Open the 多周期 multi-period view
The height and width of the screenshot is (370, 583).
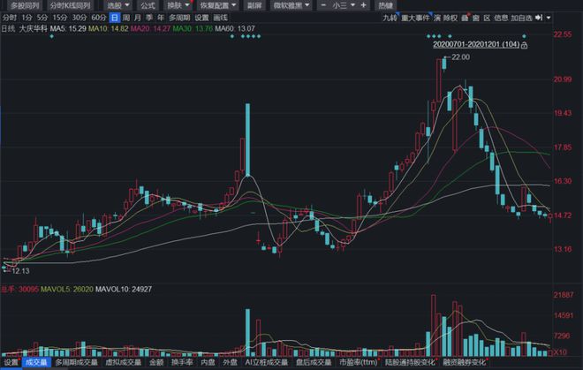(179, 18)
